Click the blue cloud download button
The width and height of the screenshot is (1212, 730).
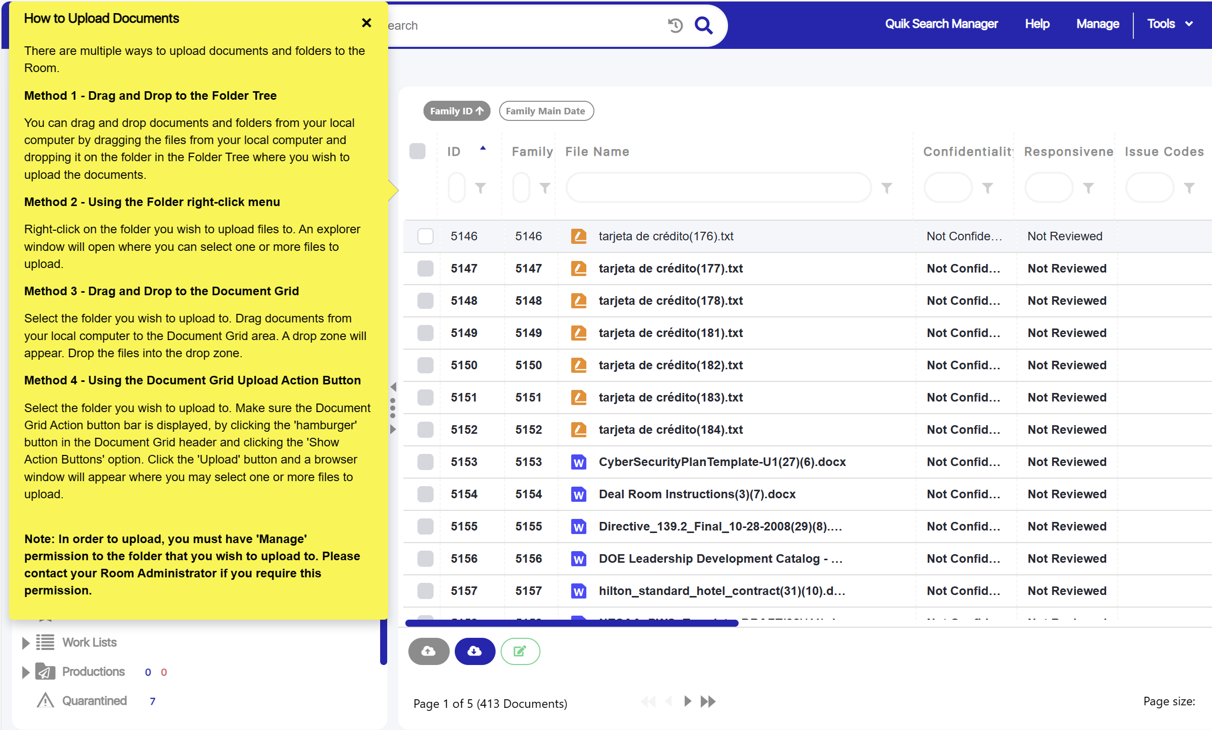474,651
